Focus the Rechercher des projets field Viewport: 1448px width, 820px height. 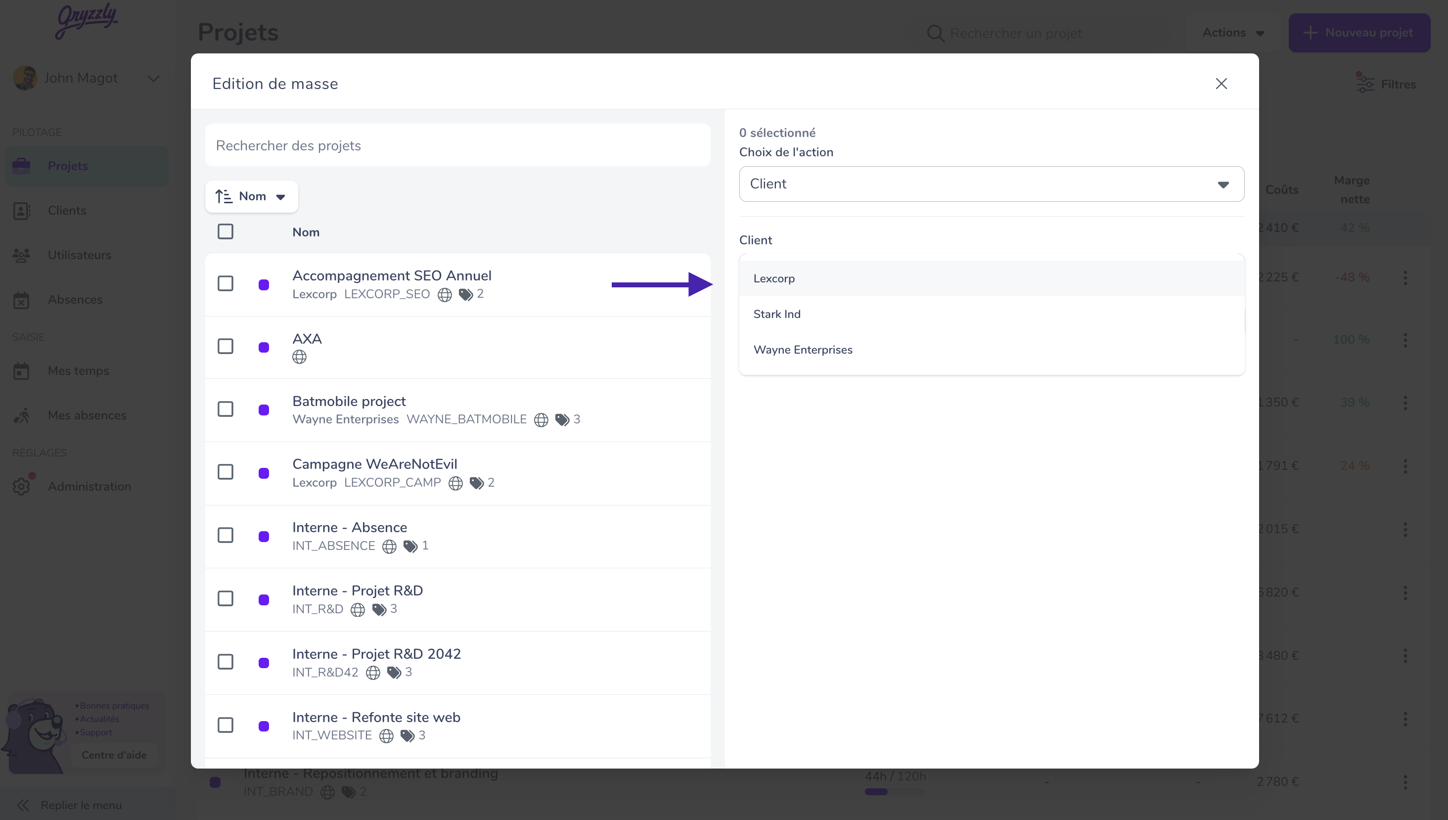tap(458, 145)
